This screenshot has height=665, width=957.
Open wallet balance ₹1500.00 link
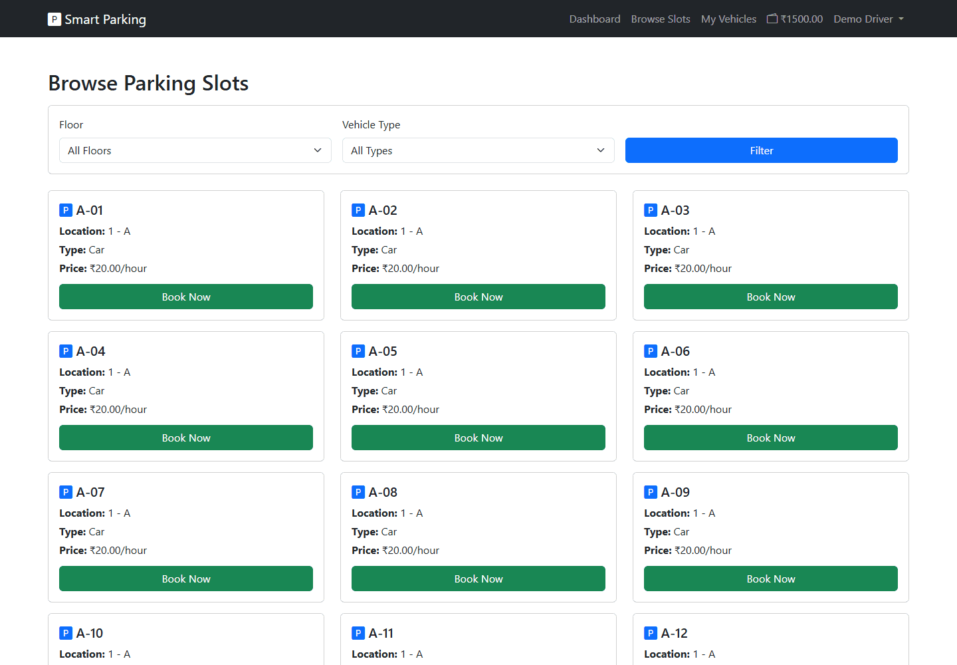click(x=795, y=19)
